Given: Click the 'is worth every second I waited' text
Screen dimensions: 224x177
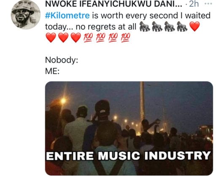Looking at the screenshot, I should tap(151, 16).
